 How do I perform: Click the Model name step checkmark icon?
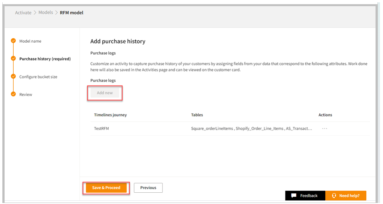13,41
